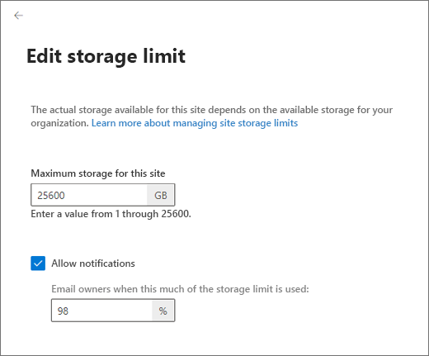Focus the Maximum storage input showing 25600
The height and width of the screenshot is (356, 429).
click(x=89, y=195)
